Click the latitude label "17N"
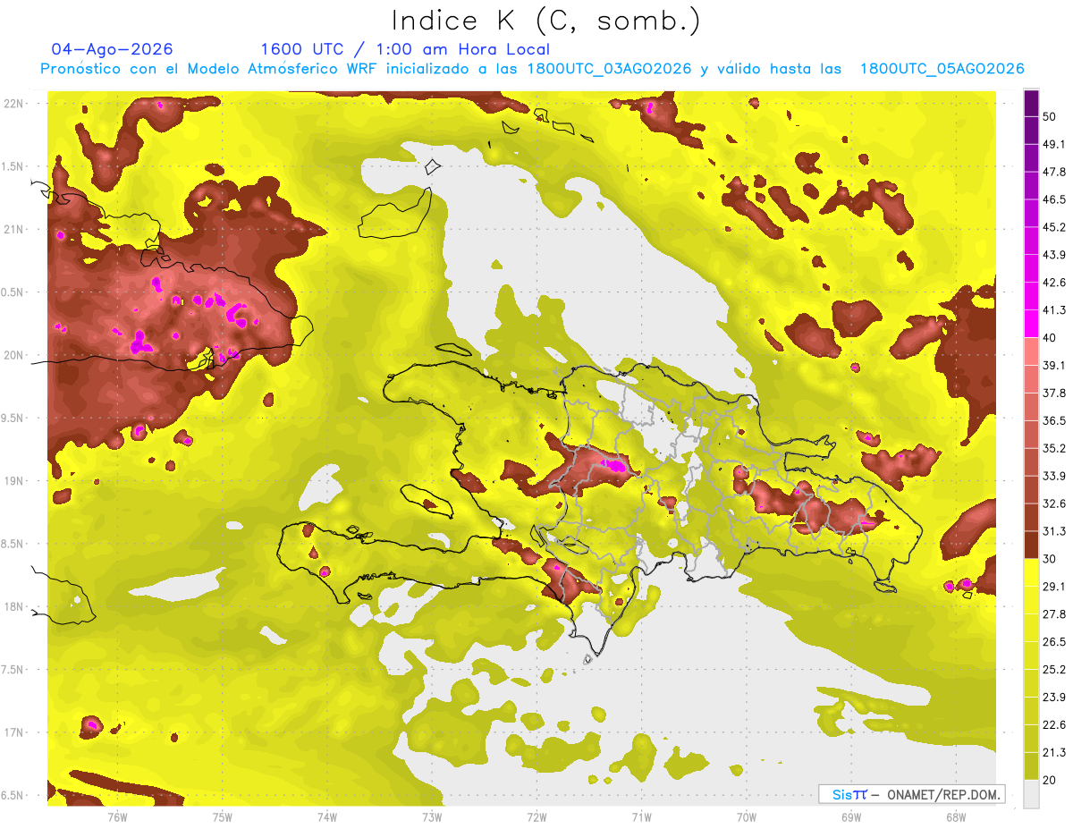 13,732
